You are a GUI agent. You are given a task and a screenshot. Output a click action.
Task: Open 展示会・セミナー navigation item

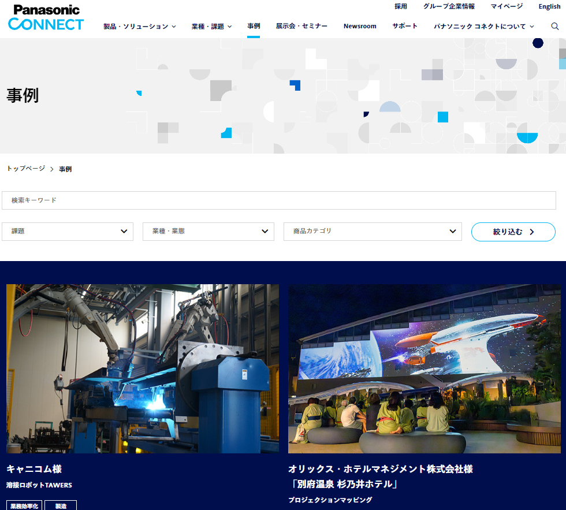(301, 26)
